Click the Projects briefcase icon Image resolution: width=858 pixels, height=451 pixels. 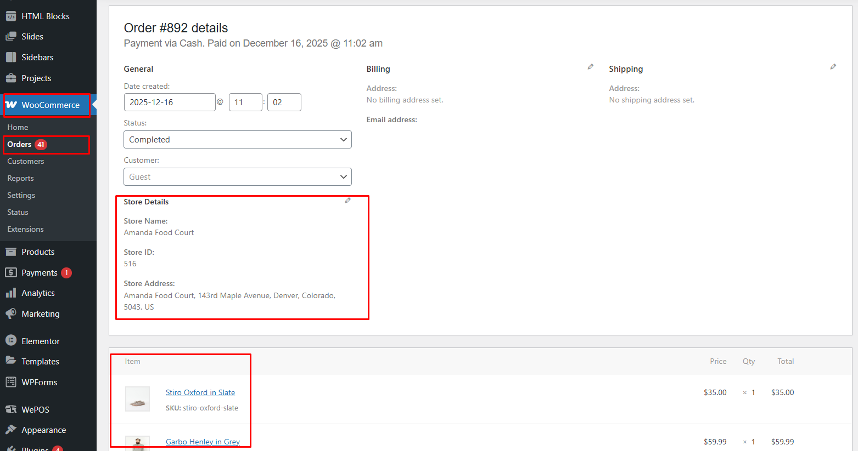tap(11, 78)
